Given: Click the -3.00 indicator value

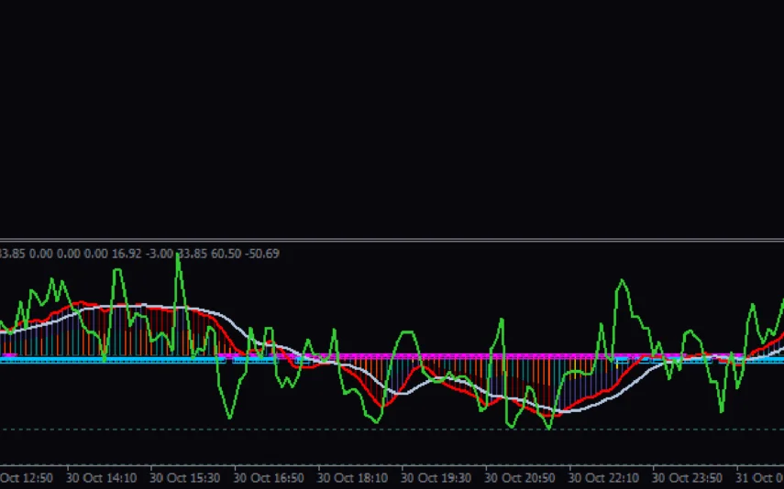Looking at the screenshot, I should [161, 253].
